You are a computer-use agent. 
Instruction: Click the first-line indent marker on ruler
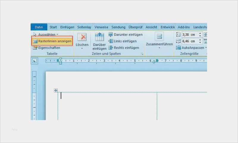coord(60,59)
